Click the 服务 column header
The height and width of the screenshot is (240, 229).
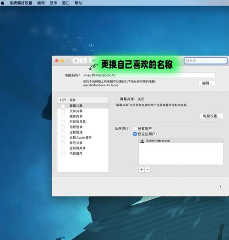(88, 100)
